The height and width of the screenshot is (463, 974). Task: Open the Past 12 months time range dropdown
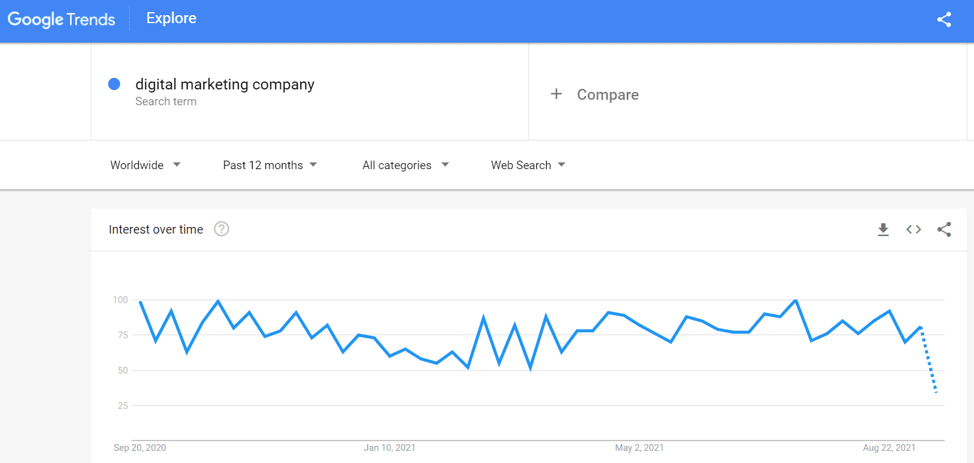coord(270,165)
